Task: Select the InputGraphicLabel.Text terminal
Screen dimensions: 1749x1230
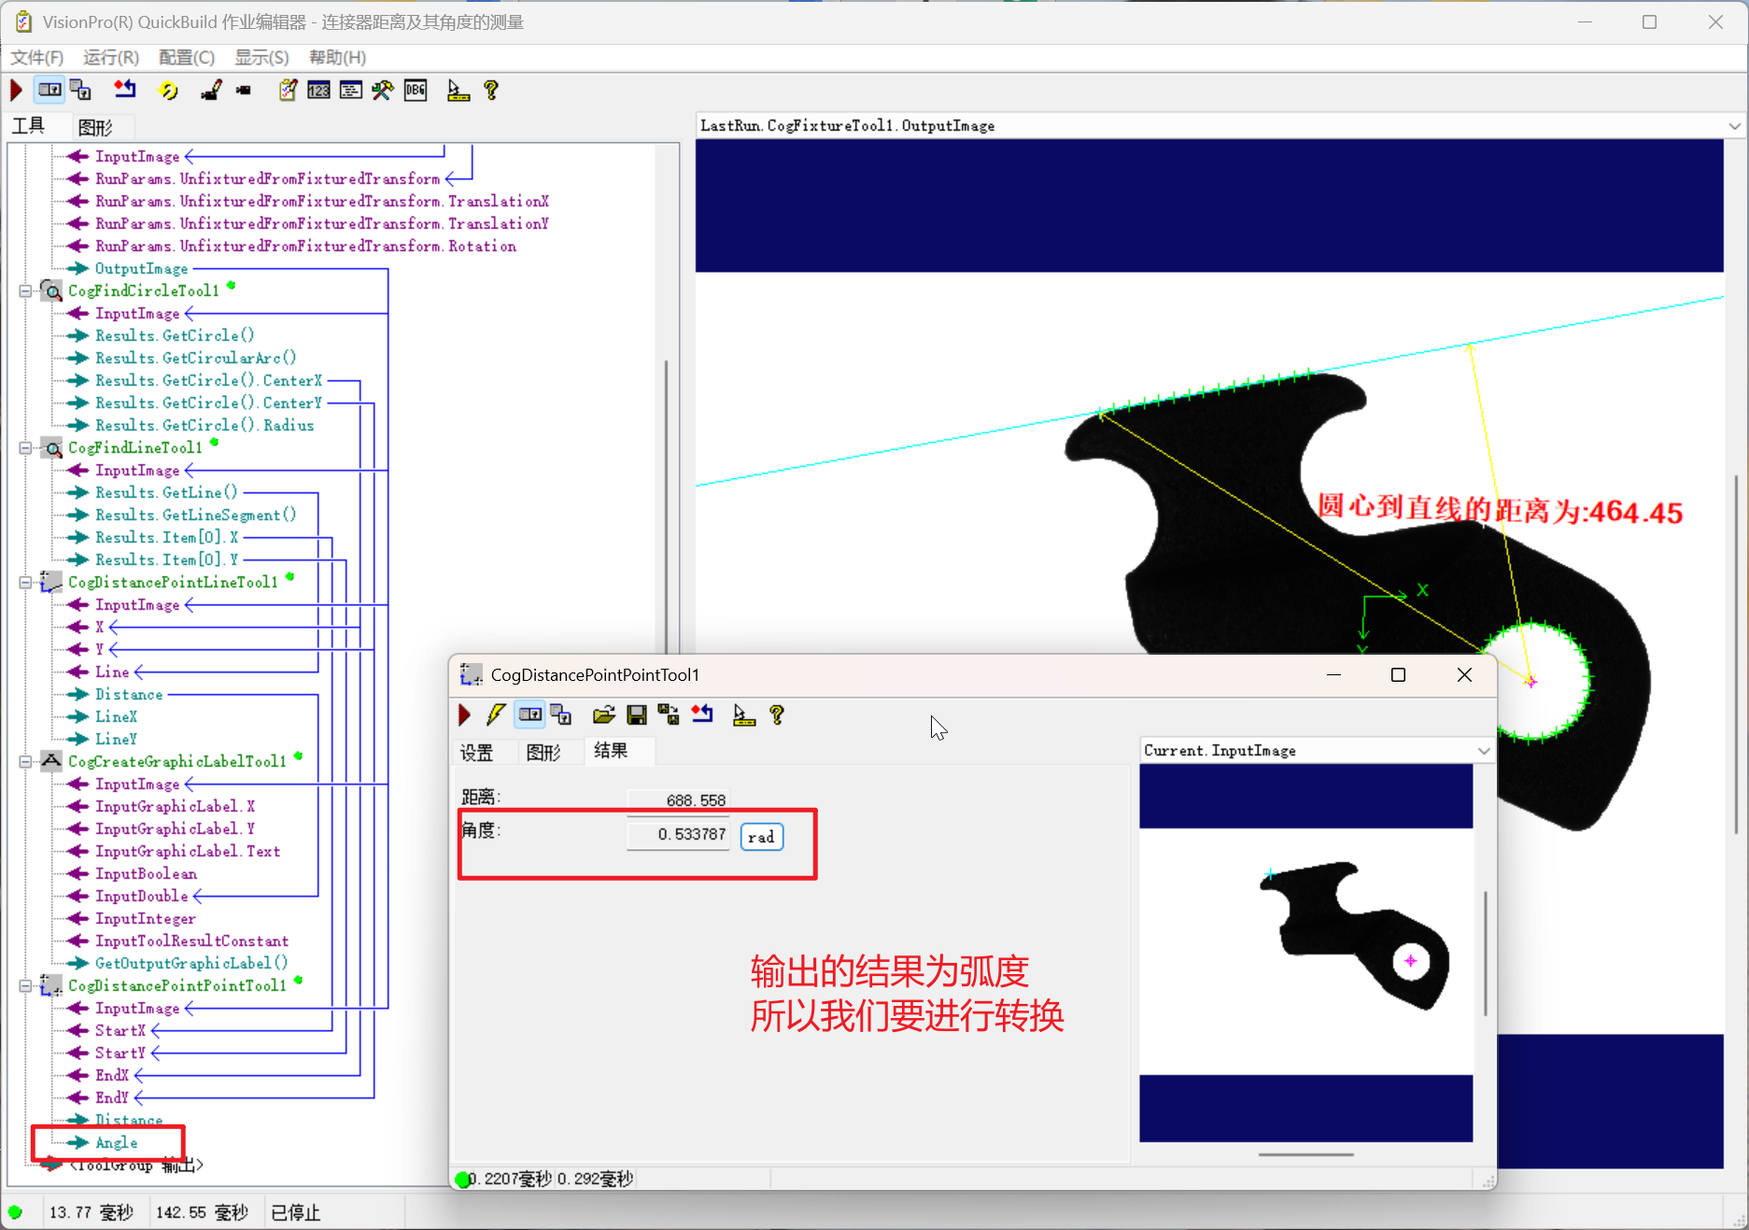Action: click(x=187, y=852)
